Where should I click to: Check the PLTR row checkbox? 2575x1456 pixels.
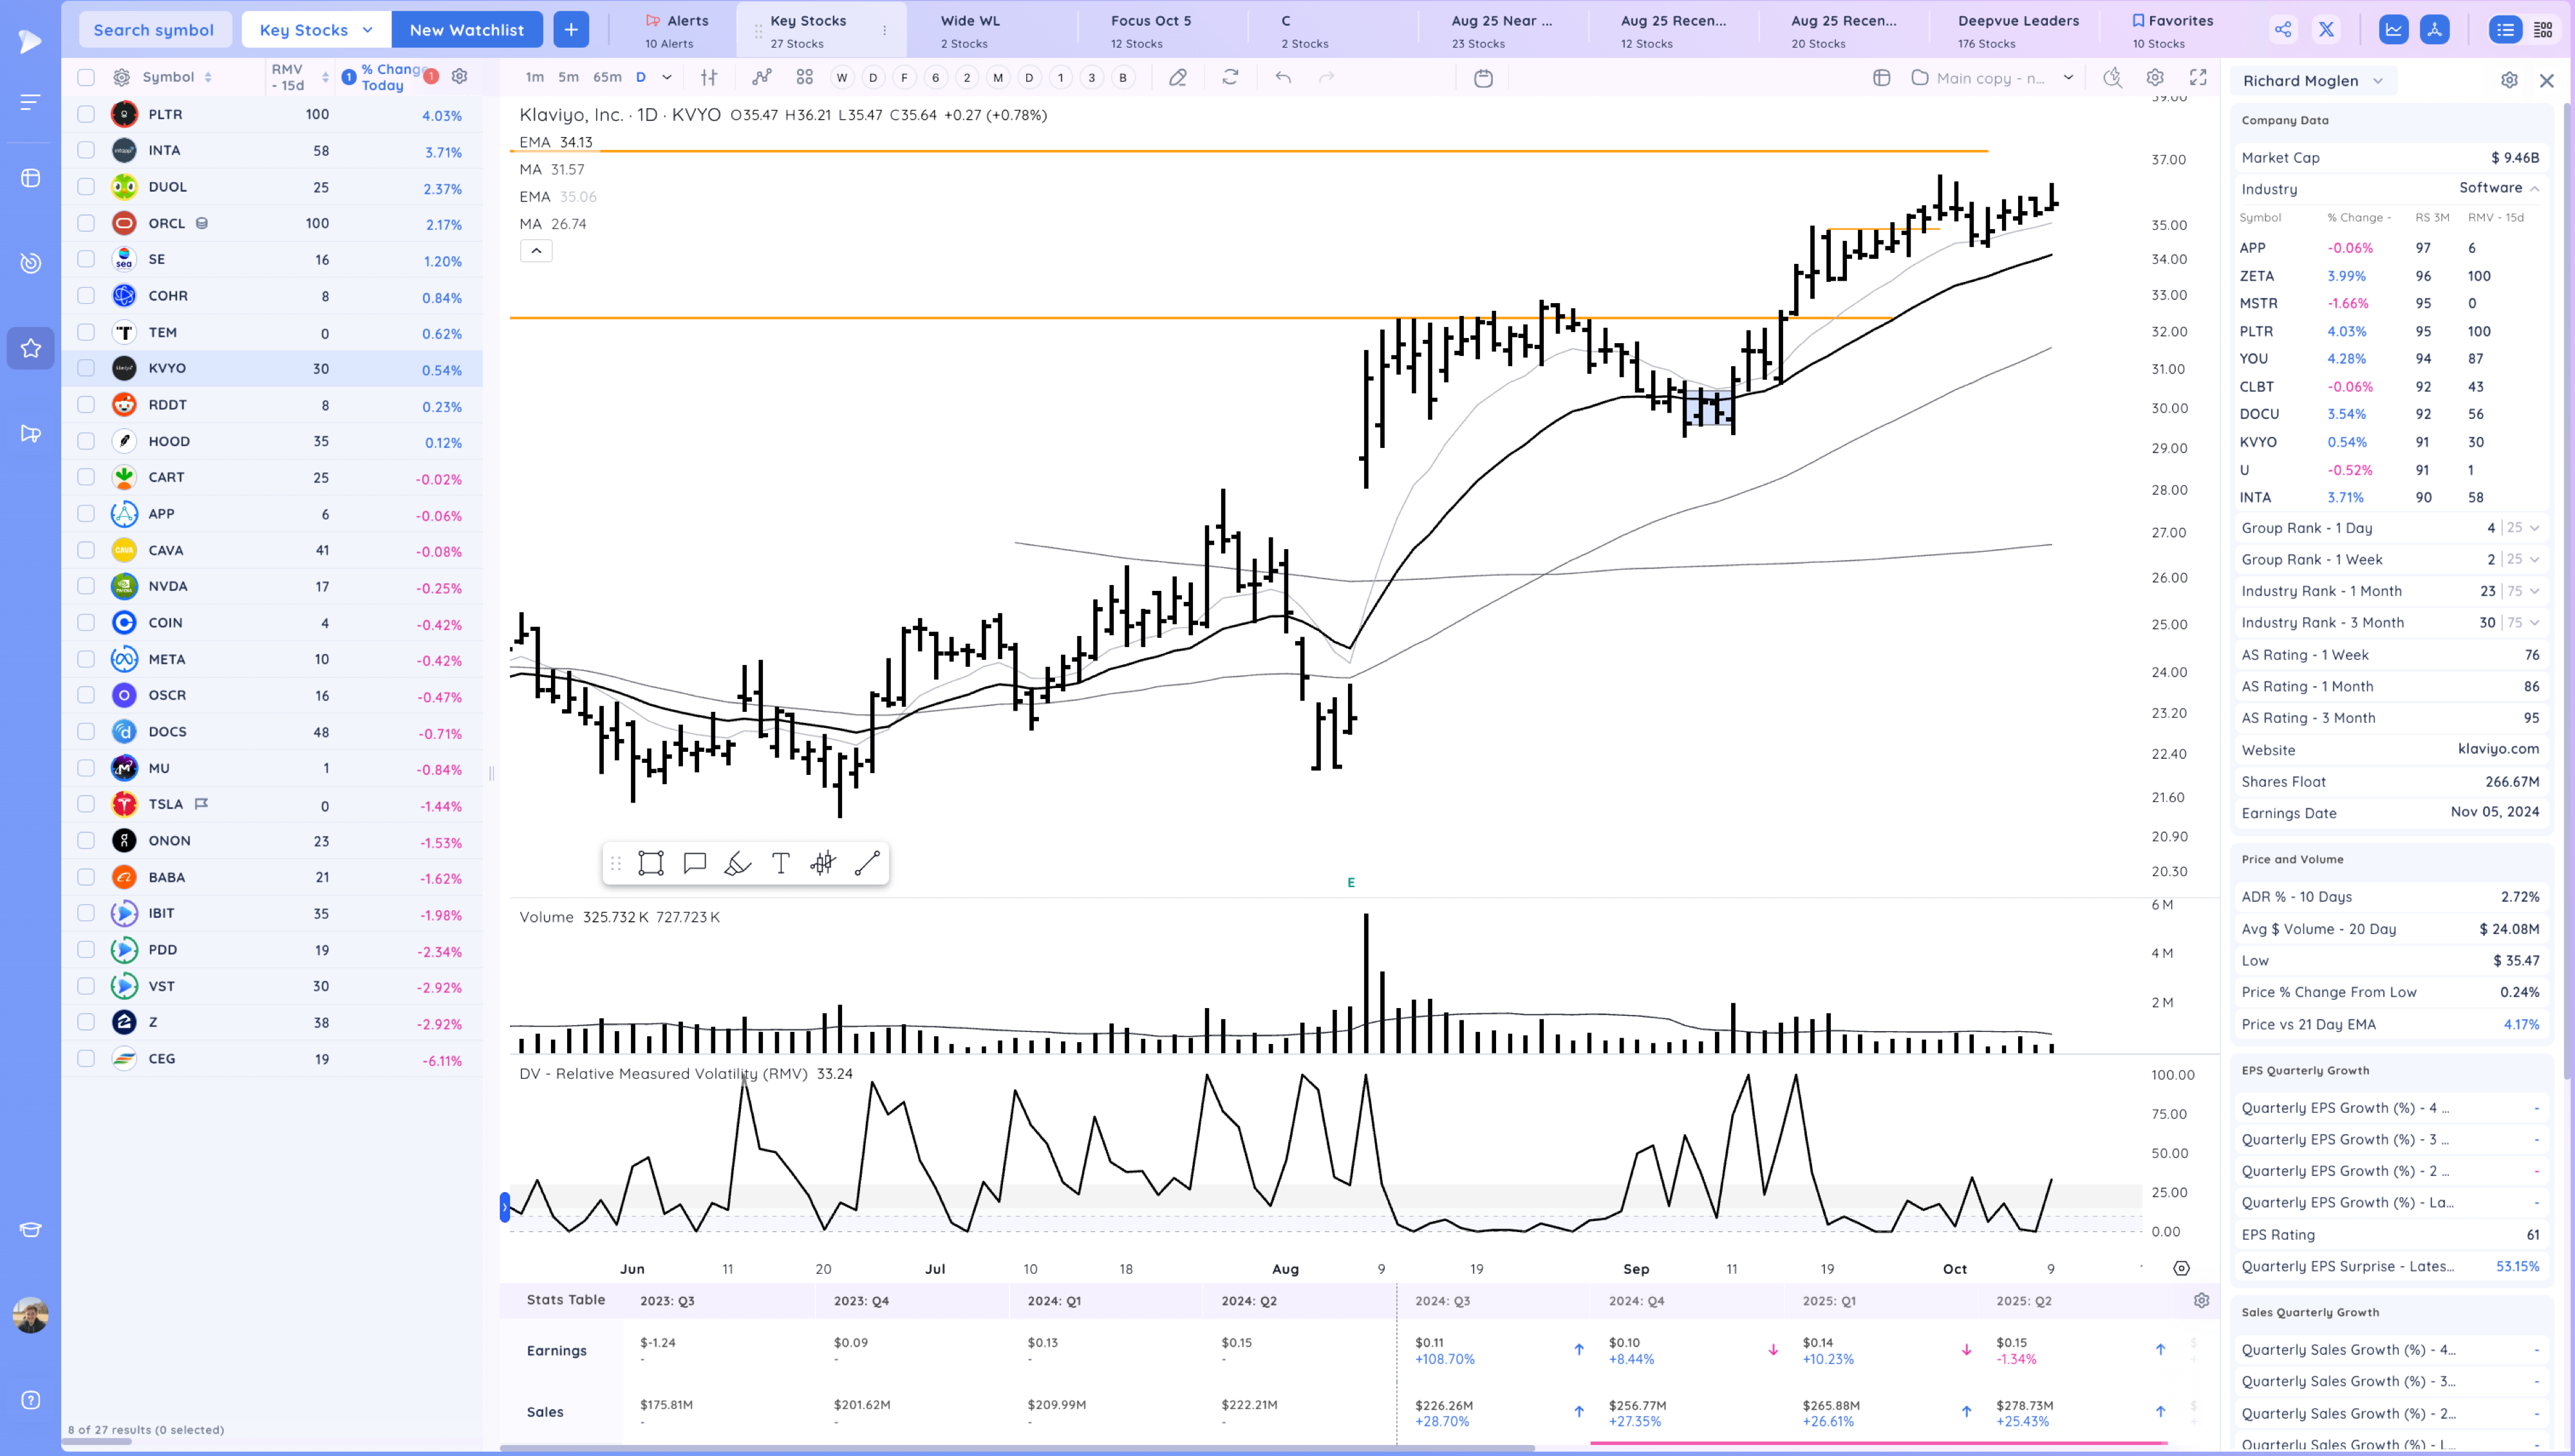pyautogui.click(x=86, y=114)
